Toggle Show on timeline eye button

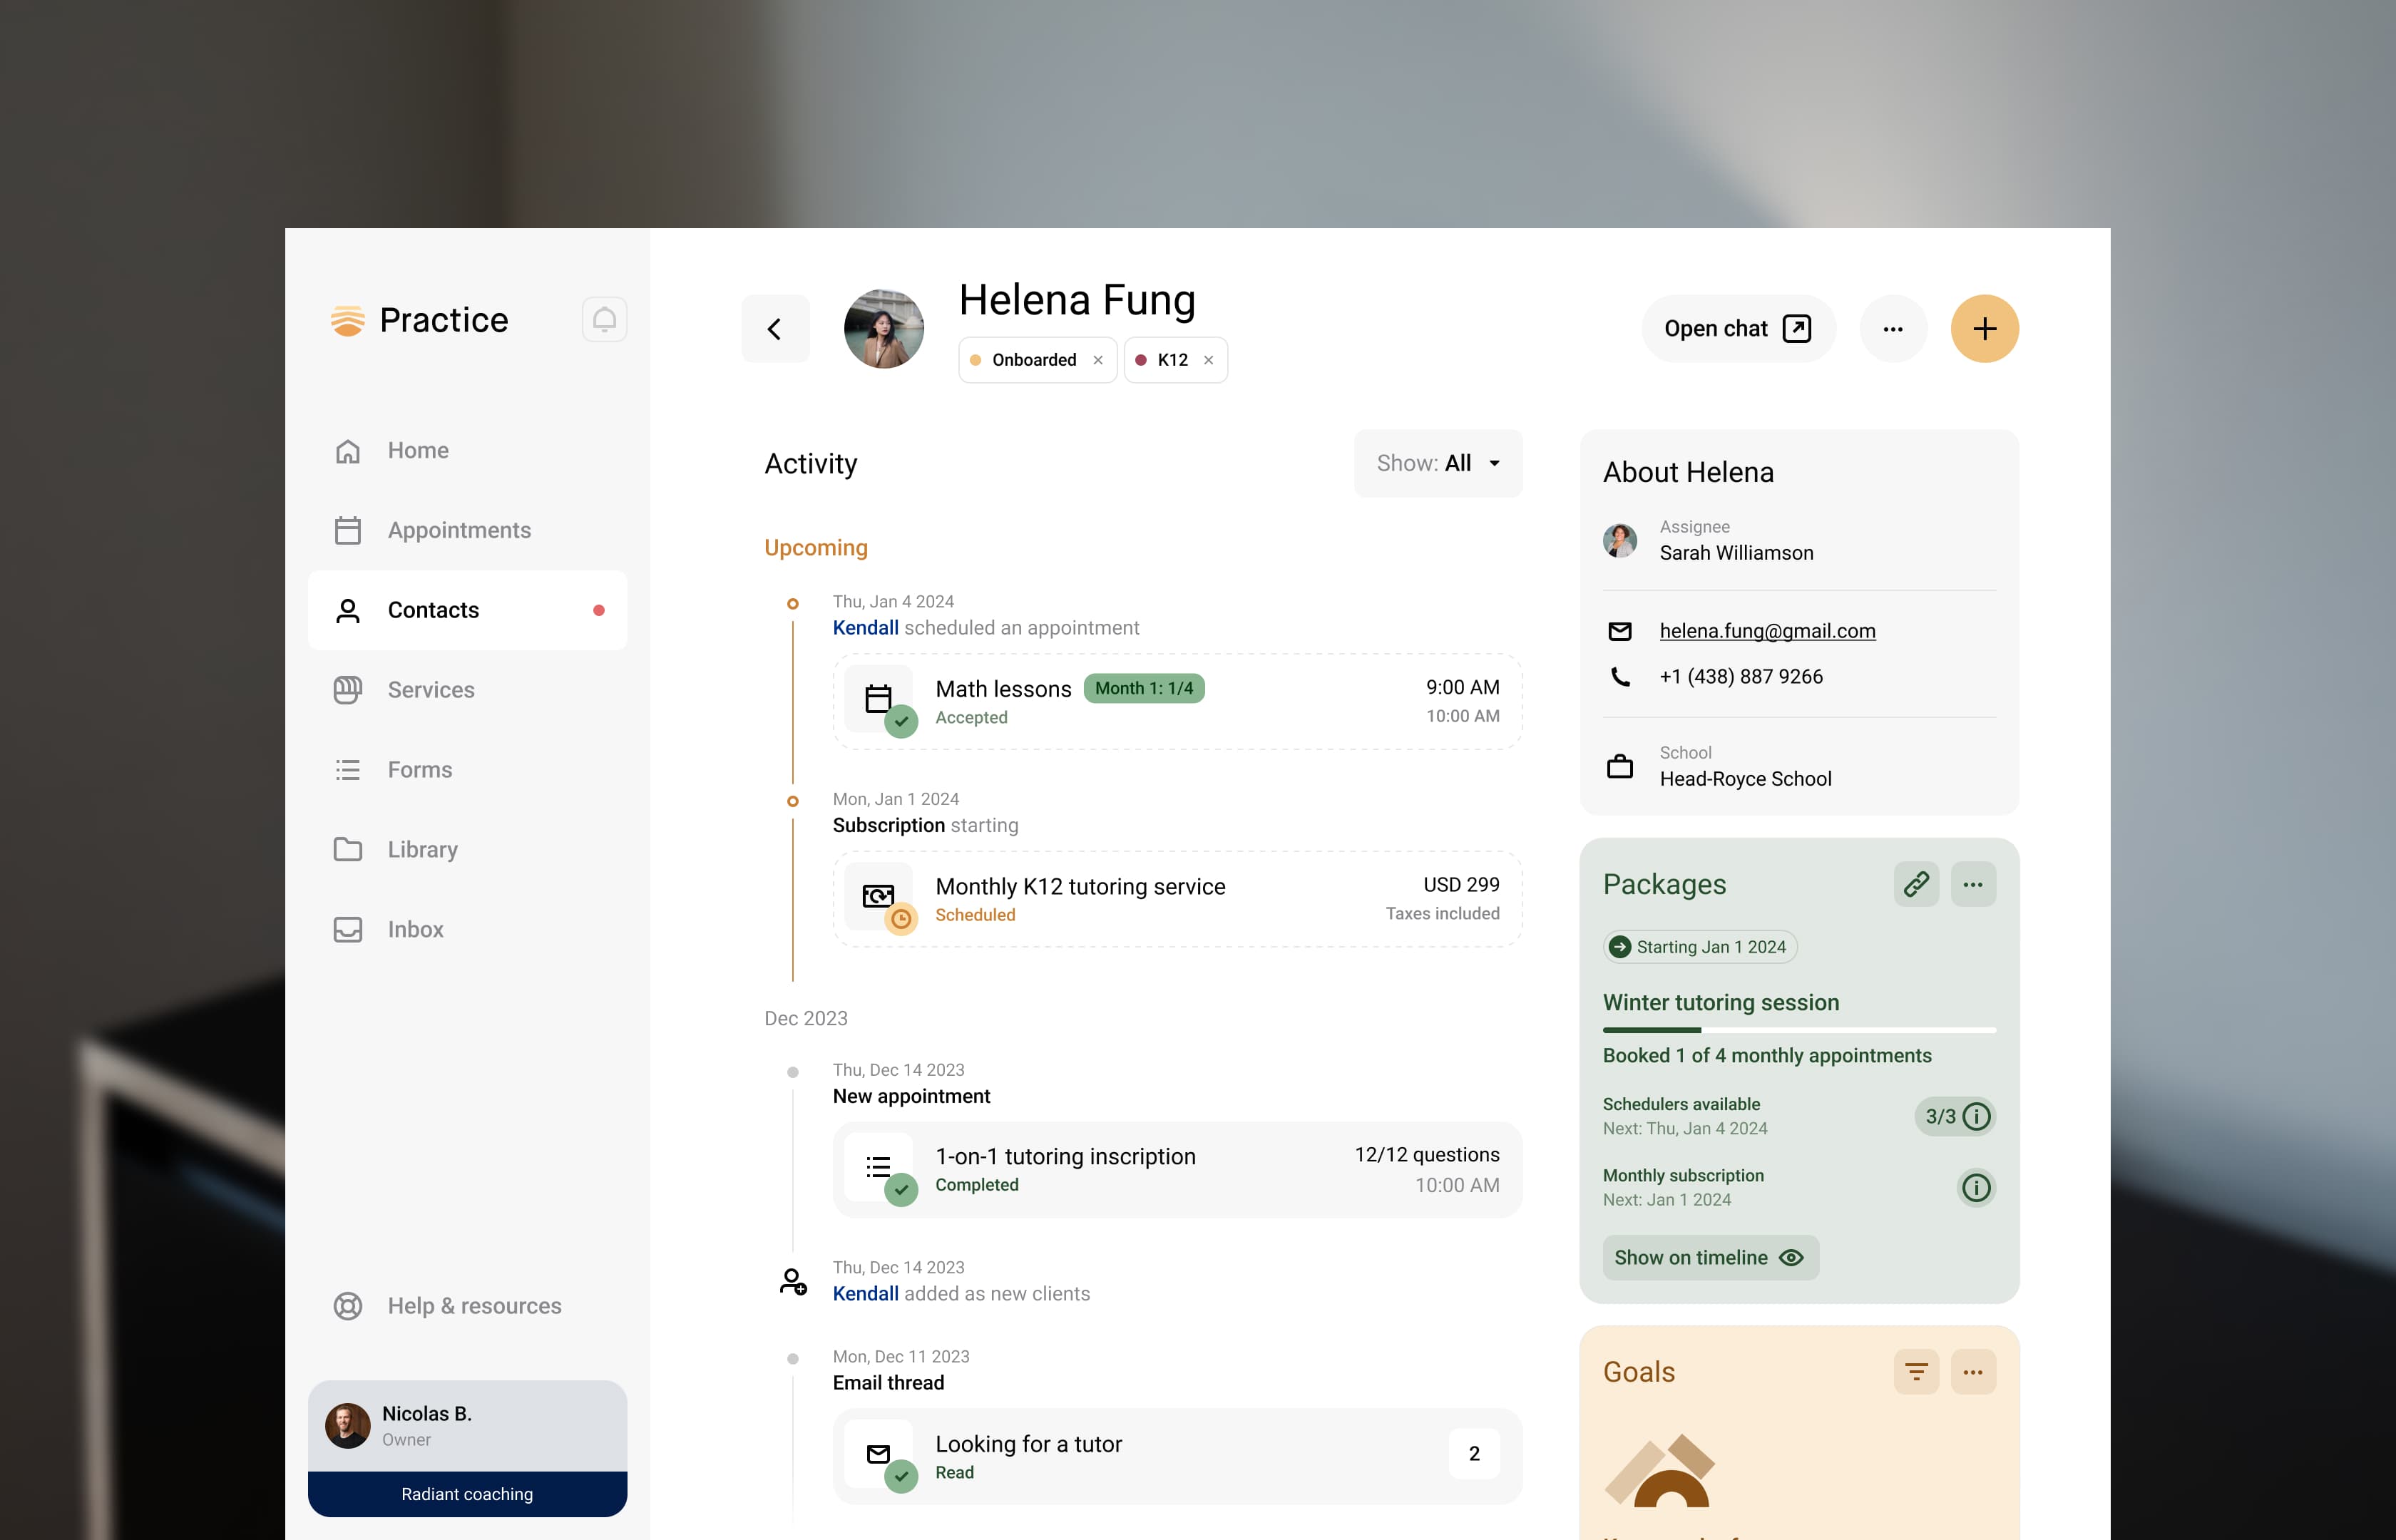point(1710,1258)
